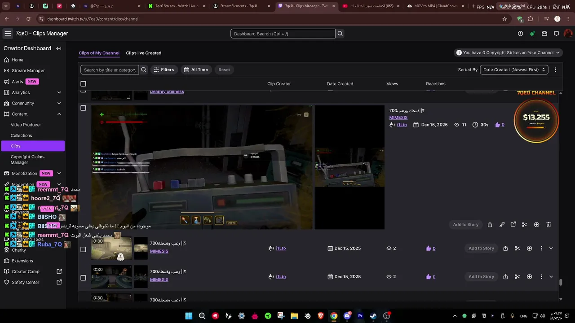Open the whispers chat bubble icon
575x323 pixels.
tap(556, 34)
